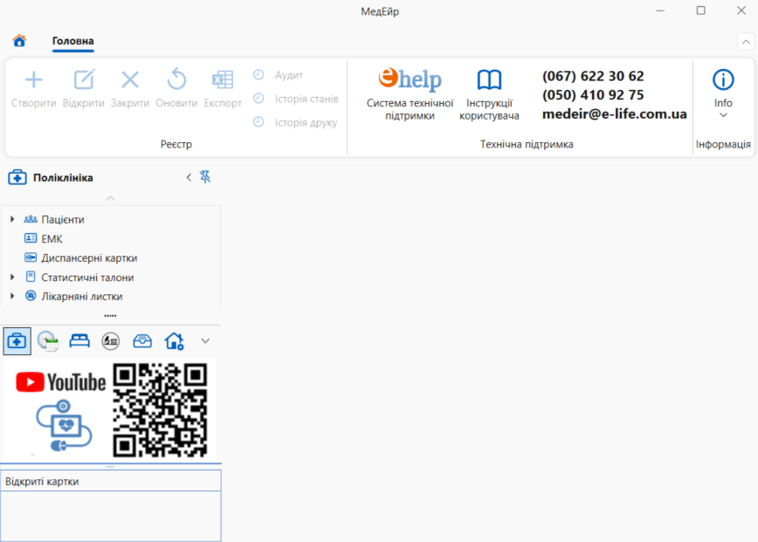Open the laboratory microscope module

pyautogui.click(x=111, y=341)
